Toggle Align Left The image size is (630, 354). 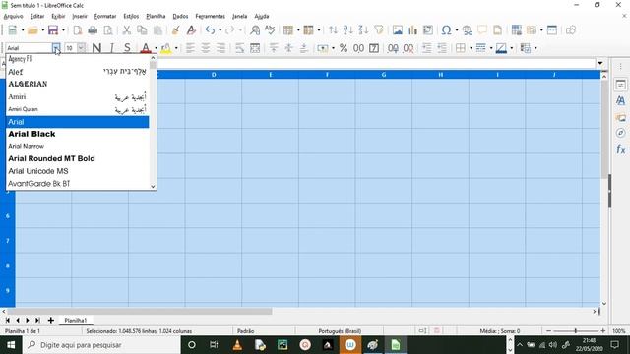pyautogui.click(x=190, y=48)
